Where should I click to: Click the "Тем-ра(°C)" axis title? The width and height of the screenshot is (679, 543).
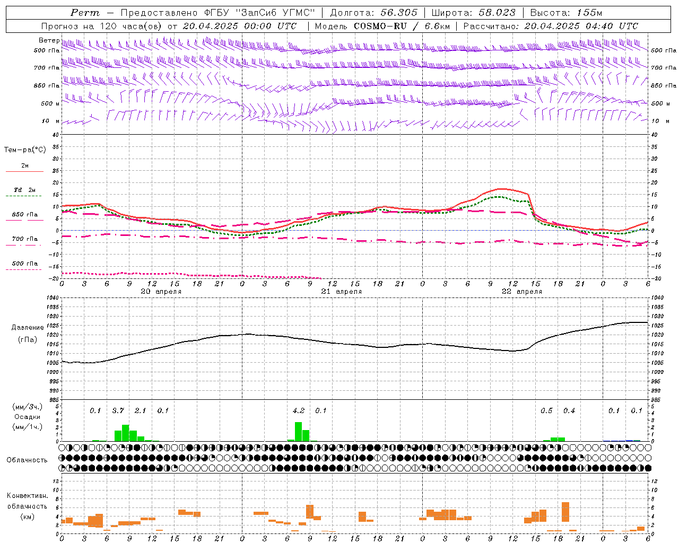[x=25, y=150]
